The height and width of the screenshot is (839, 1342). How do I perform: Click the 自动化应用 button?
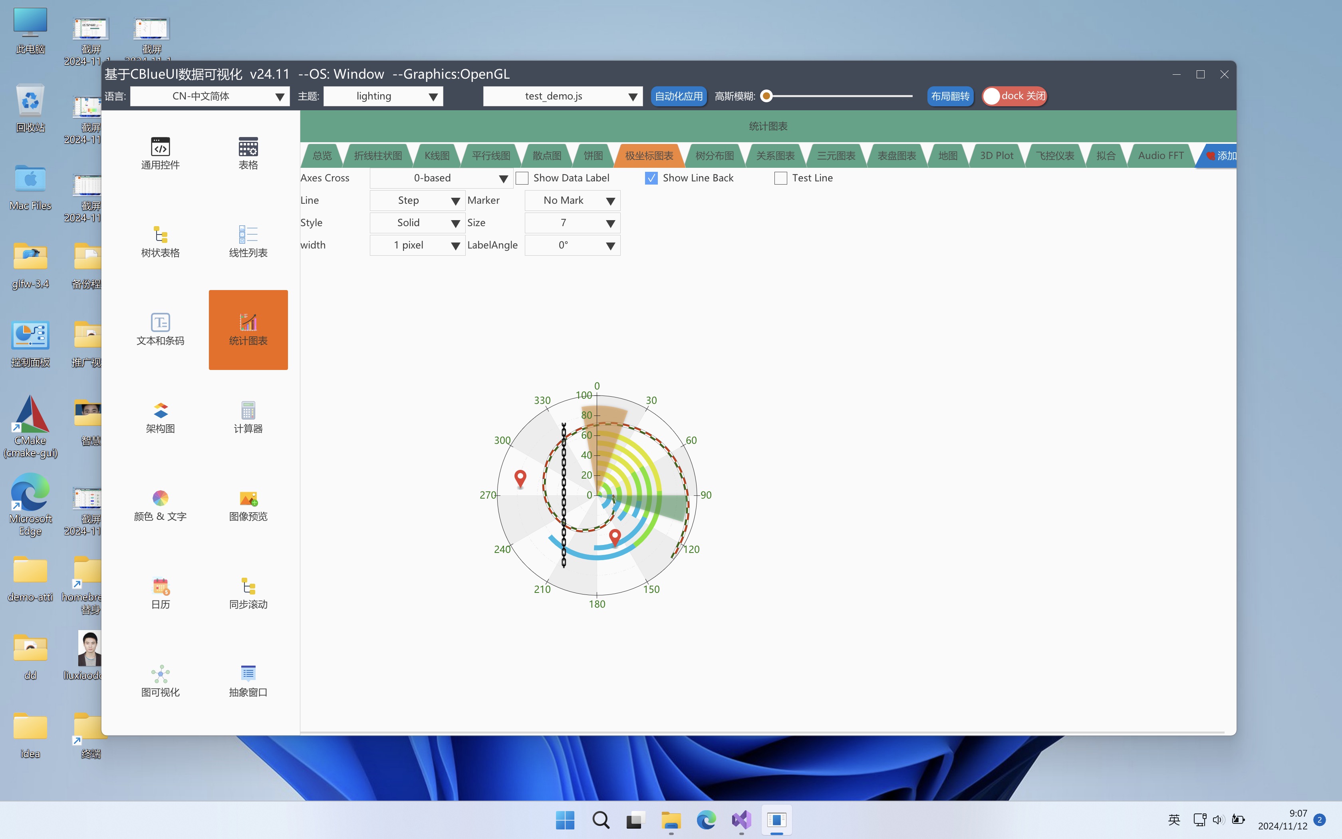[x=678, y=96]
